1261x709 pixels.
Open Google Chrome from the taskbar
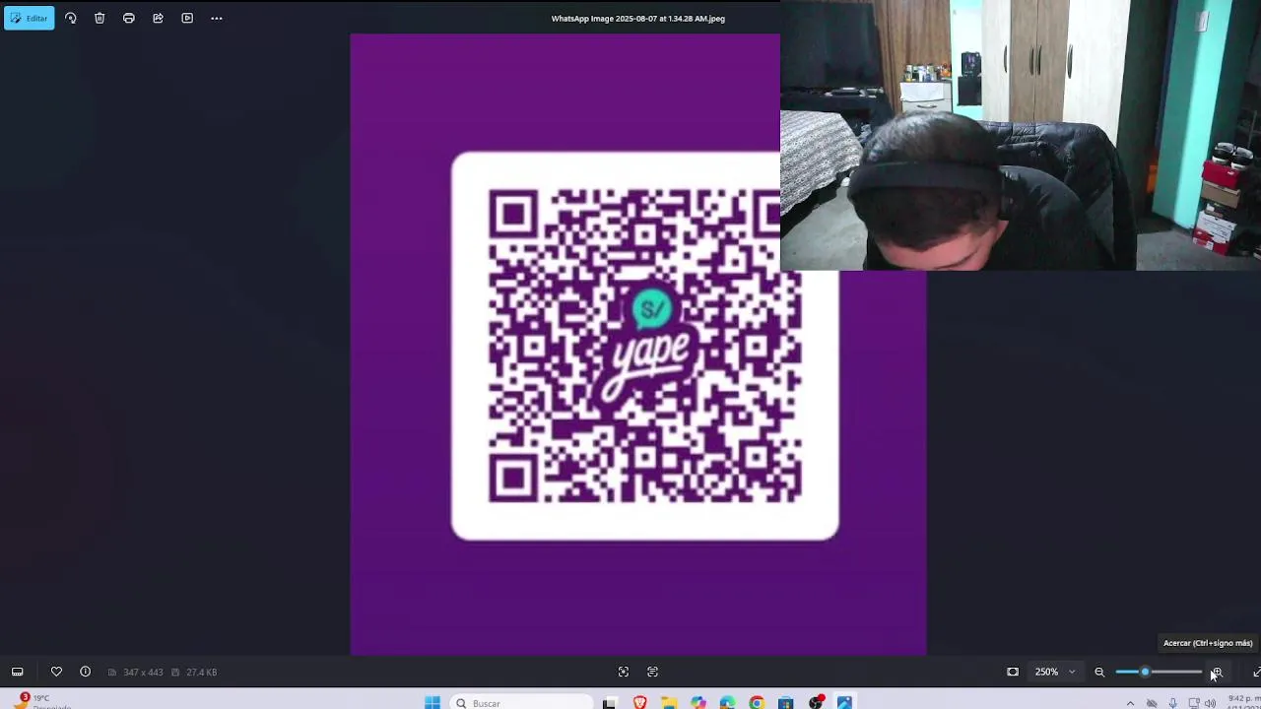(757, 702)
